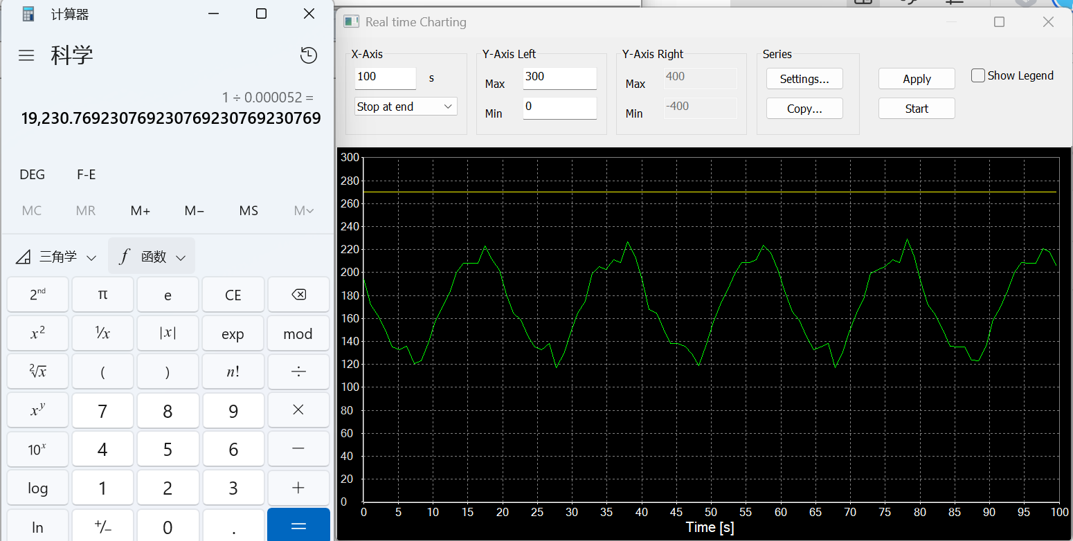Click the number 2 key
The height and width of the screenshot is (541, 1073).
point(168,488)
